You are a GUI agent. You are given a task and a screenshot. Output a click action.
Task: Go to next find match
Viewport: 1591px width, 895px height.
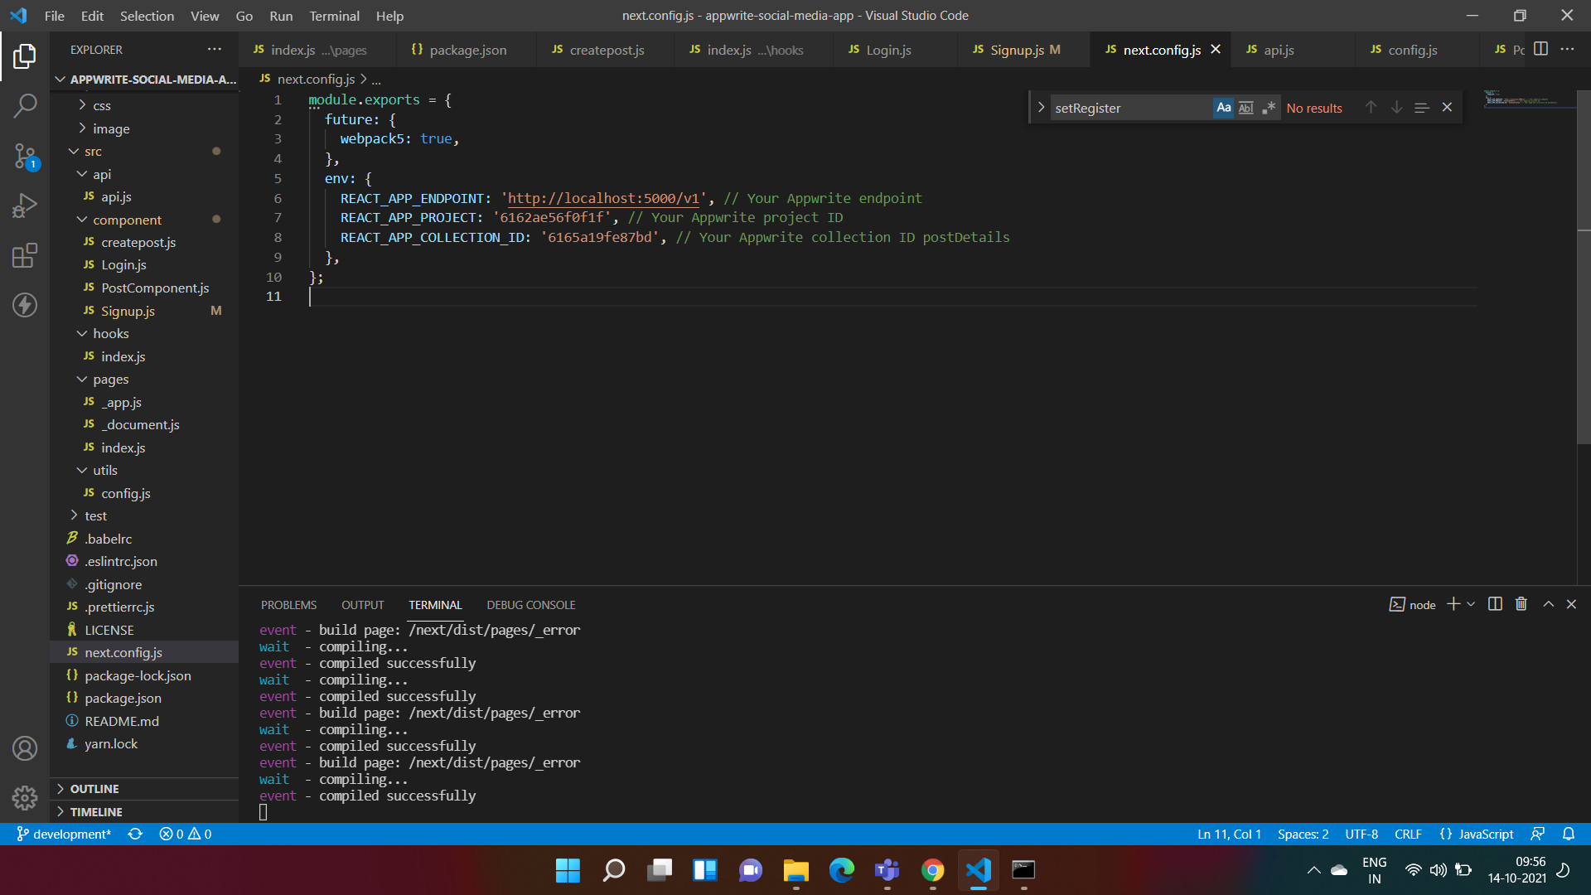[1396, 108]
